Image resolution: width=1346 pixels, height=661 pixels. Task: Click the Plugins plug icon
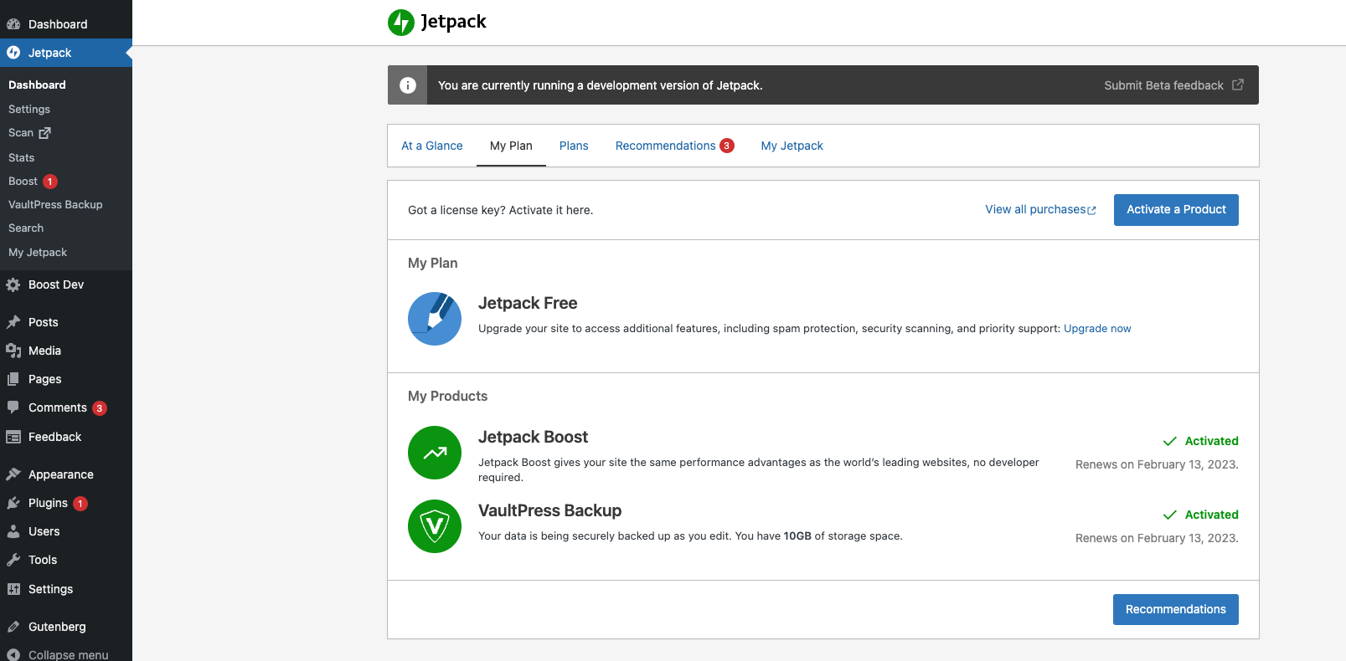coord(13,503)
